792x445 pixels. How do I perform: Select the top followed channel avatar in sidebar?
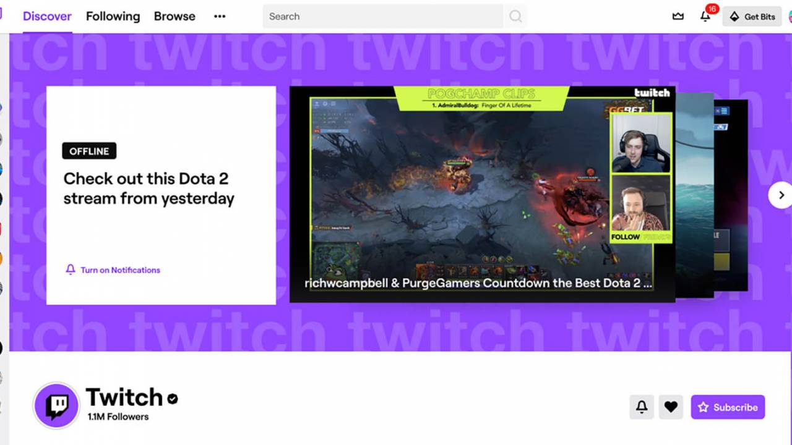tap(2, 108)
